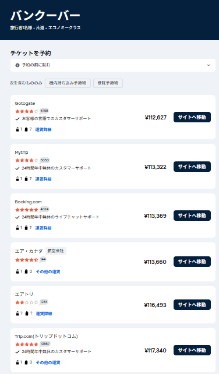This screenshot has height=374, width=219.
Task: Open その他の運賃 link under エア・カナダ
Action: (x=48, y=271)
